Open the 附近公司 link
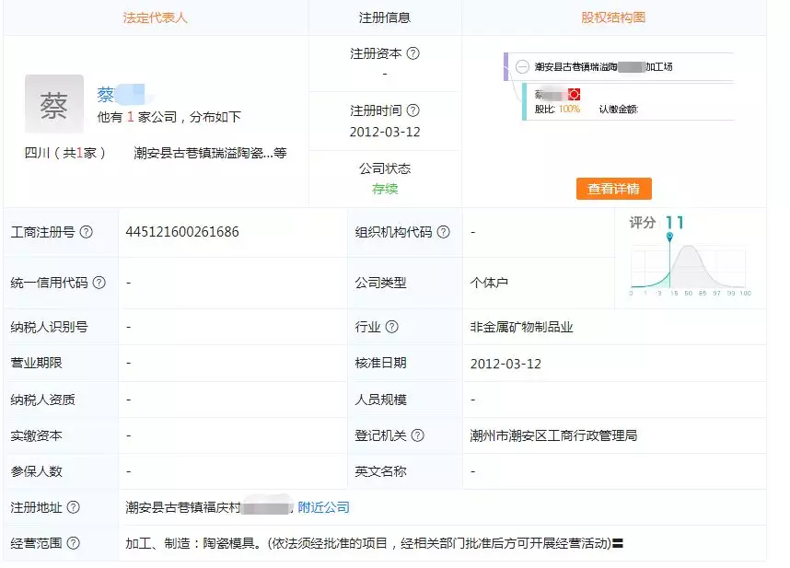This screenshot has width=790, height=568. [323, 507]
